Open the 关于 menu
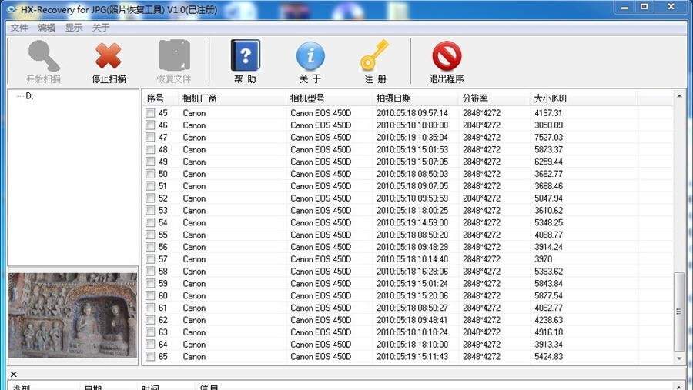The width and height of the screenshot is (693, 390). [x=101, y=28]
